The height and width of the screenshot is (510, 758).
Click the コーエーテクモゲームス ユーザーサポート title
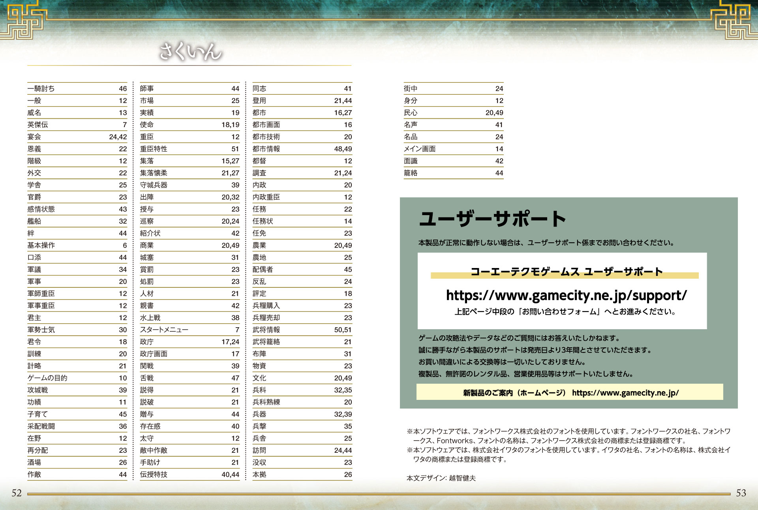[x=566, y=272]
